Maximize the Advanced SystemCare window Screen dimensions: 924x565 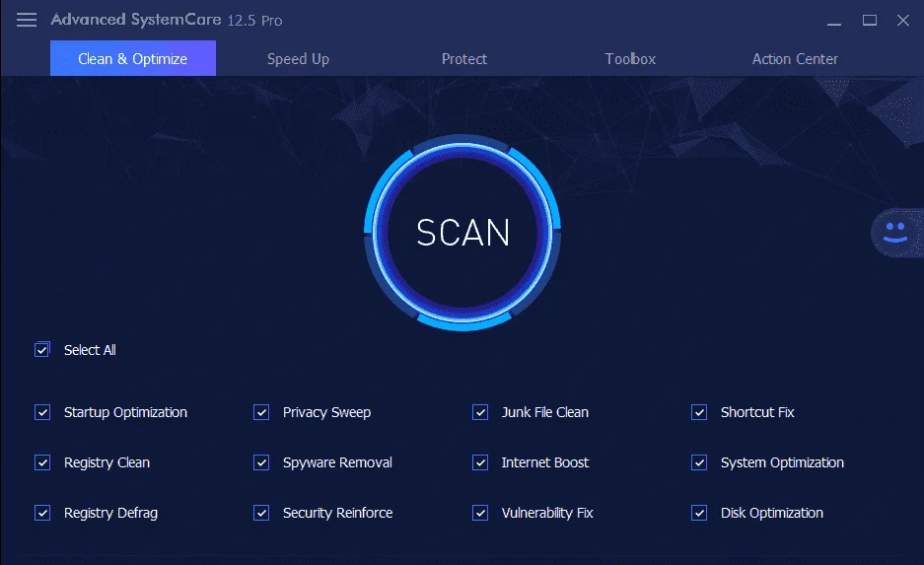pyautogui.click(x=870, y=20)
